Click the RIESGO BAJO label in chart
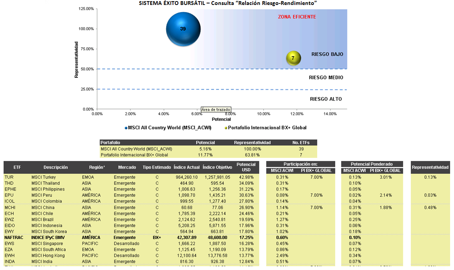This screenshot has width=454, height=270. (x=327, y=54)
